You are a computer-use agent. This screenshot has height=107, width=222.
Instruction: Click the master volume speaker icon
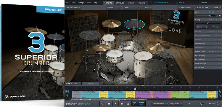189,104
